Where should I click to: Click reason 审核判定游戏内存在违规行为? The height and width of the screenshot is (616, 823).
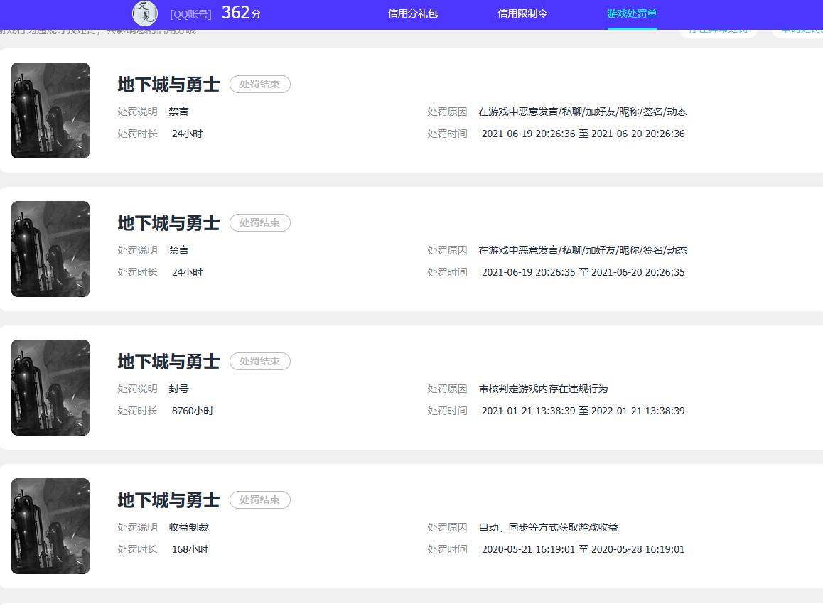543,389
